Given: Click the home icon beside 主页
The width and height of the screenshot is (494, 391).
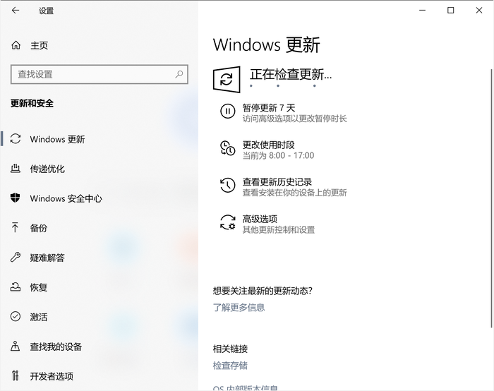Looking at the screenshot, I should coord(16,45).
